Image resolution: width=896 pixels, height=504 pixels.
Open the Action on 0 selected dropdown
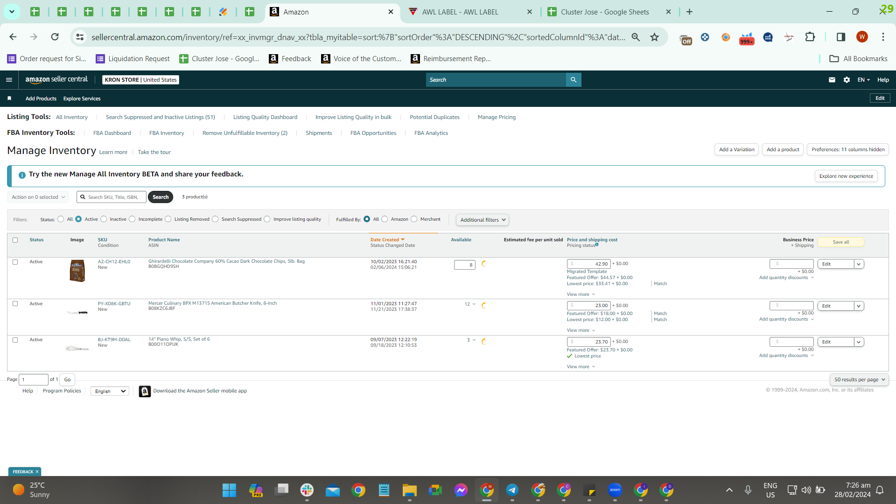38,197
